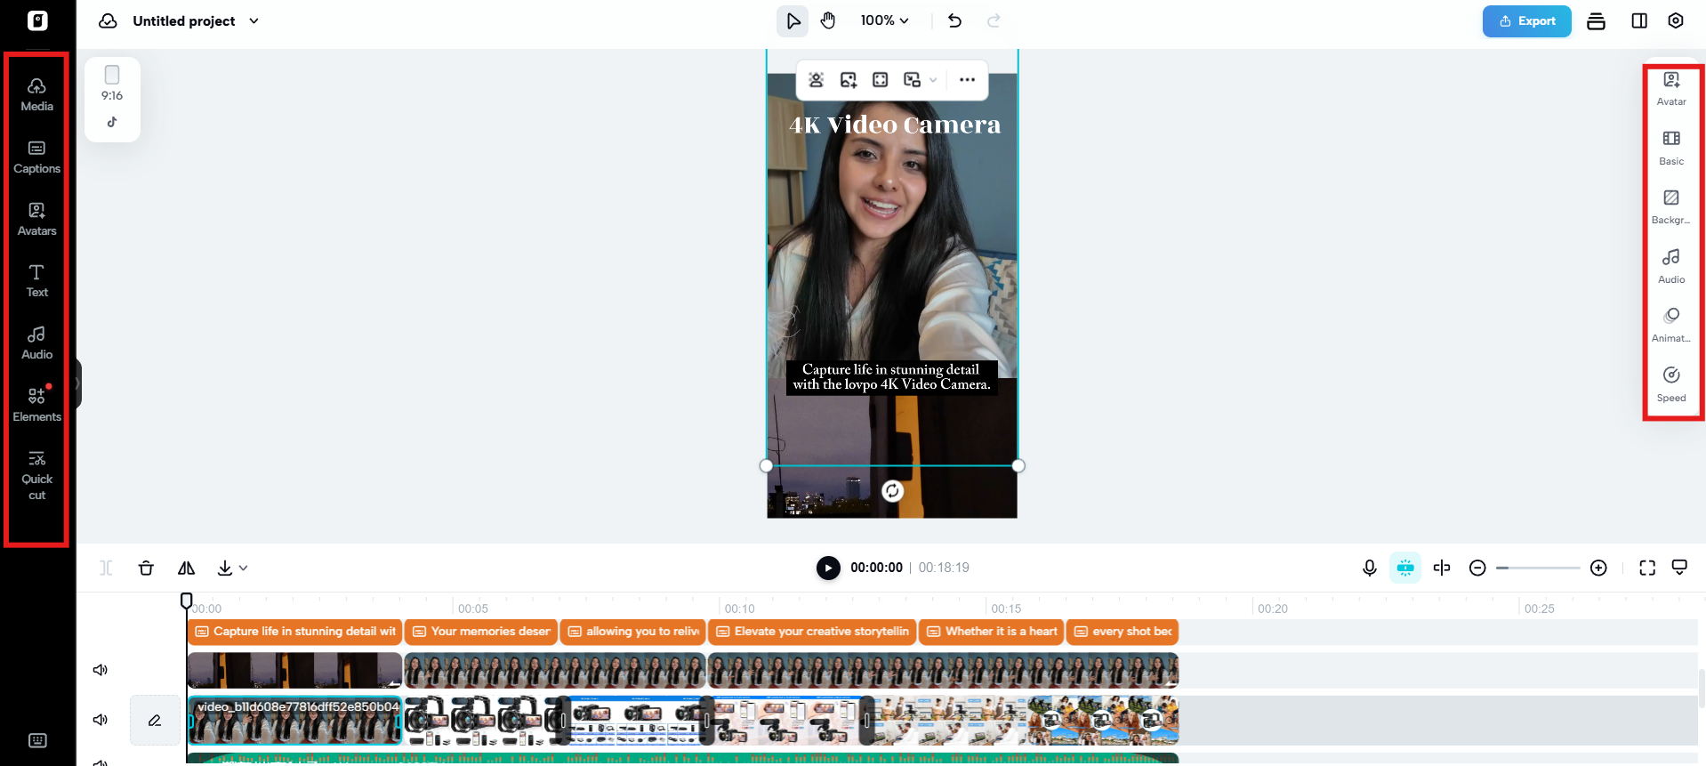The height and width of the screenshot is (766, 1706).
Task: Mute the upper video track
Action: click(x=101, y=670)
